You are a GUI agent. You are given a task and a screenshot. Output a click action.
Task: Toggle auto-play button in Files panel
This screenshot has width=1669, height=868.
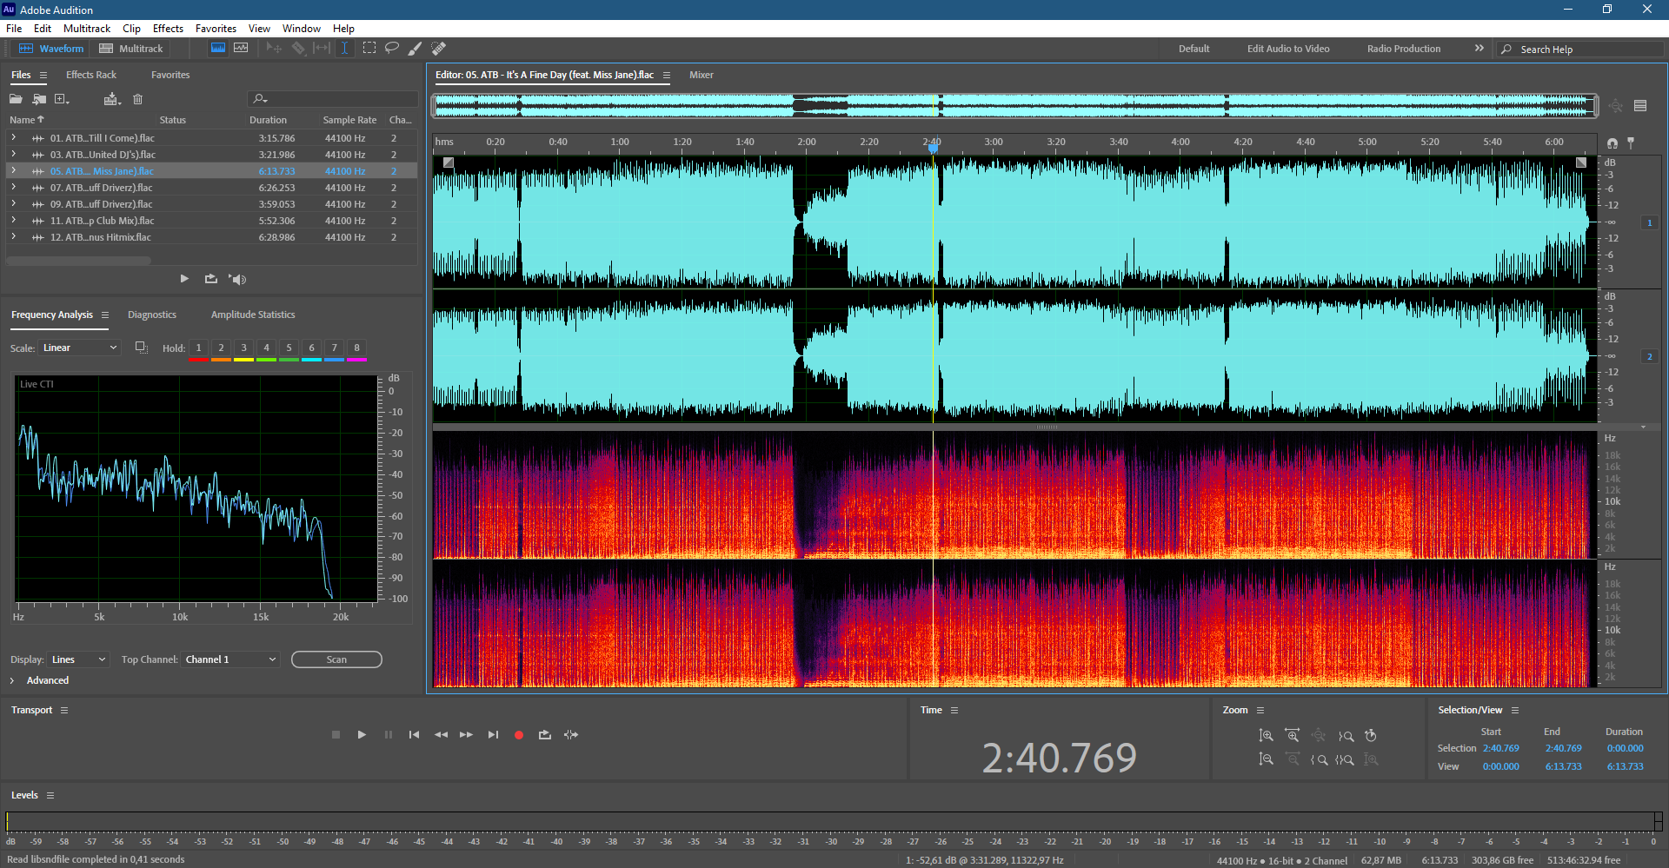click(x=238, y=279)
